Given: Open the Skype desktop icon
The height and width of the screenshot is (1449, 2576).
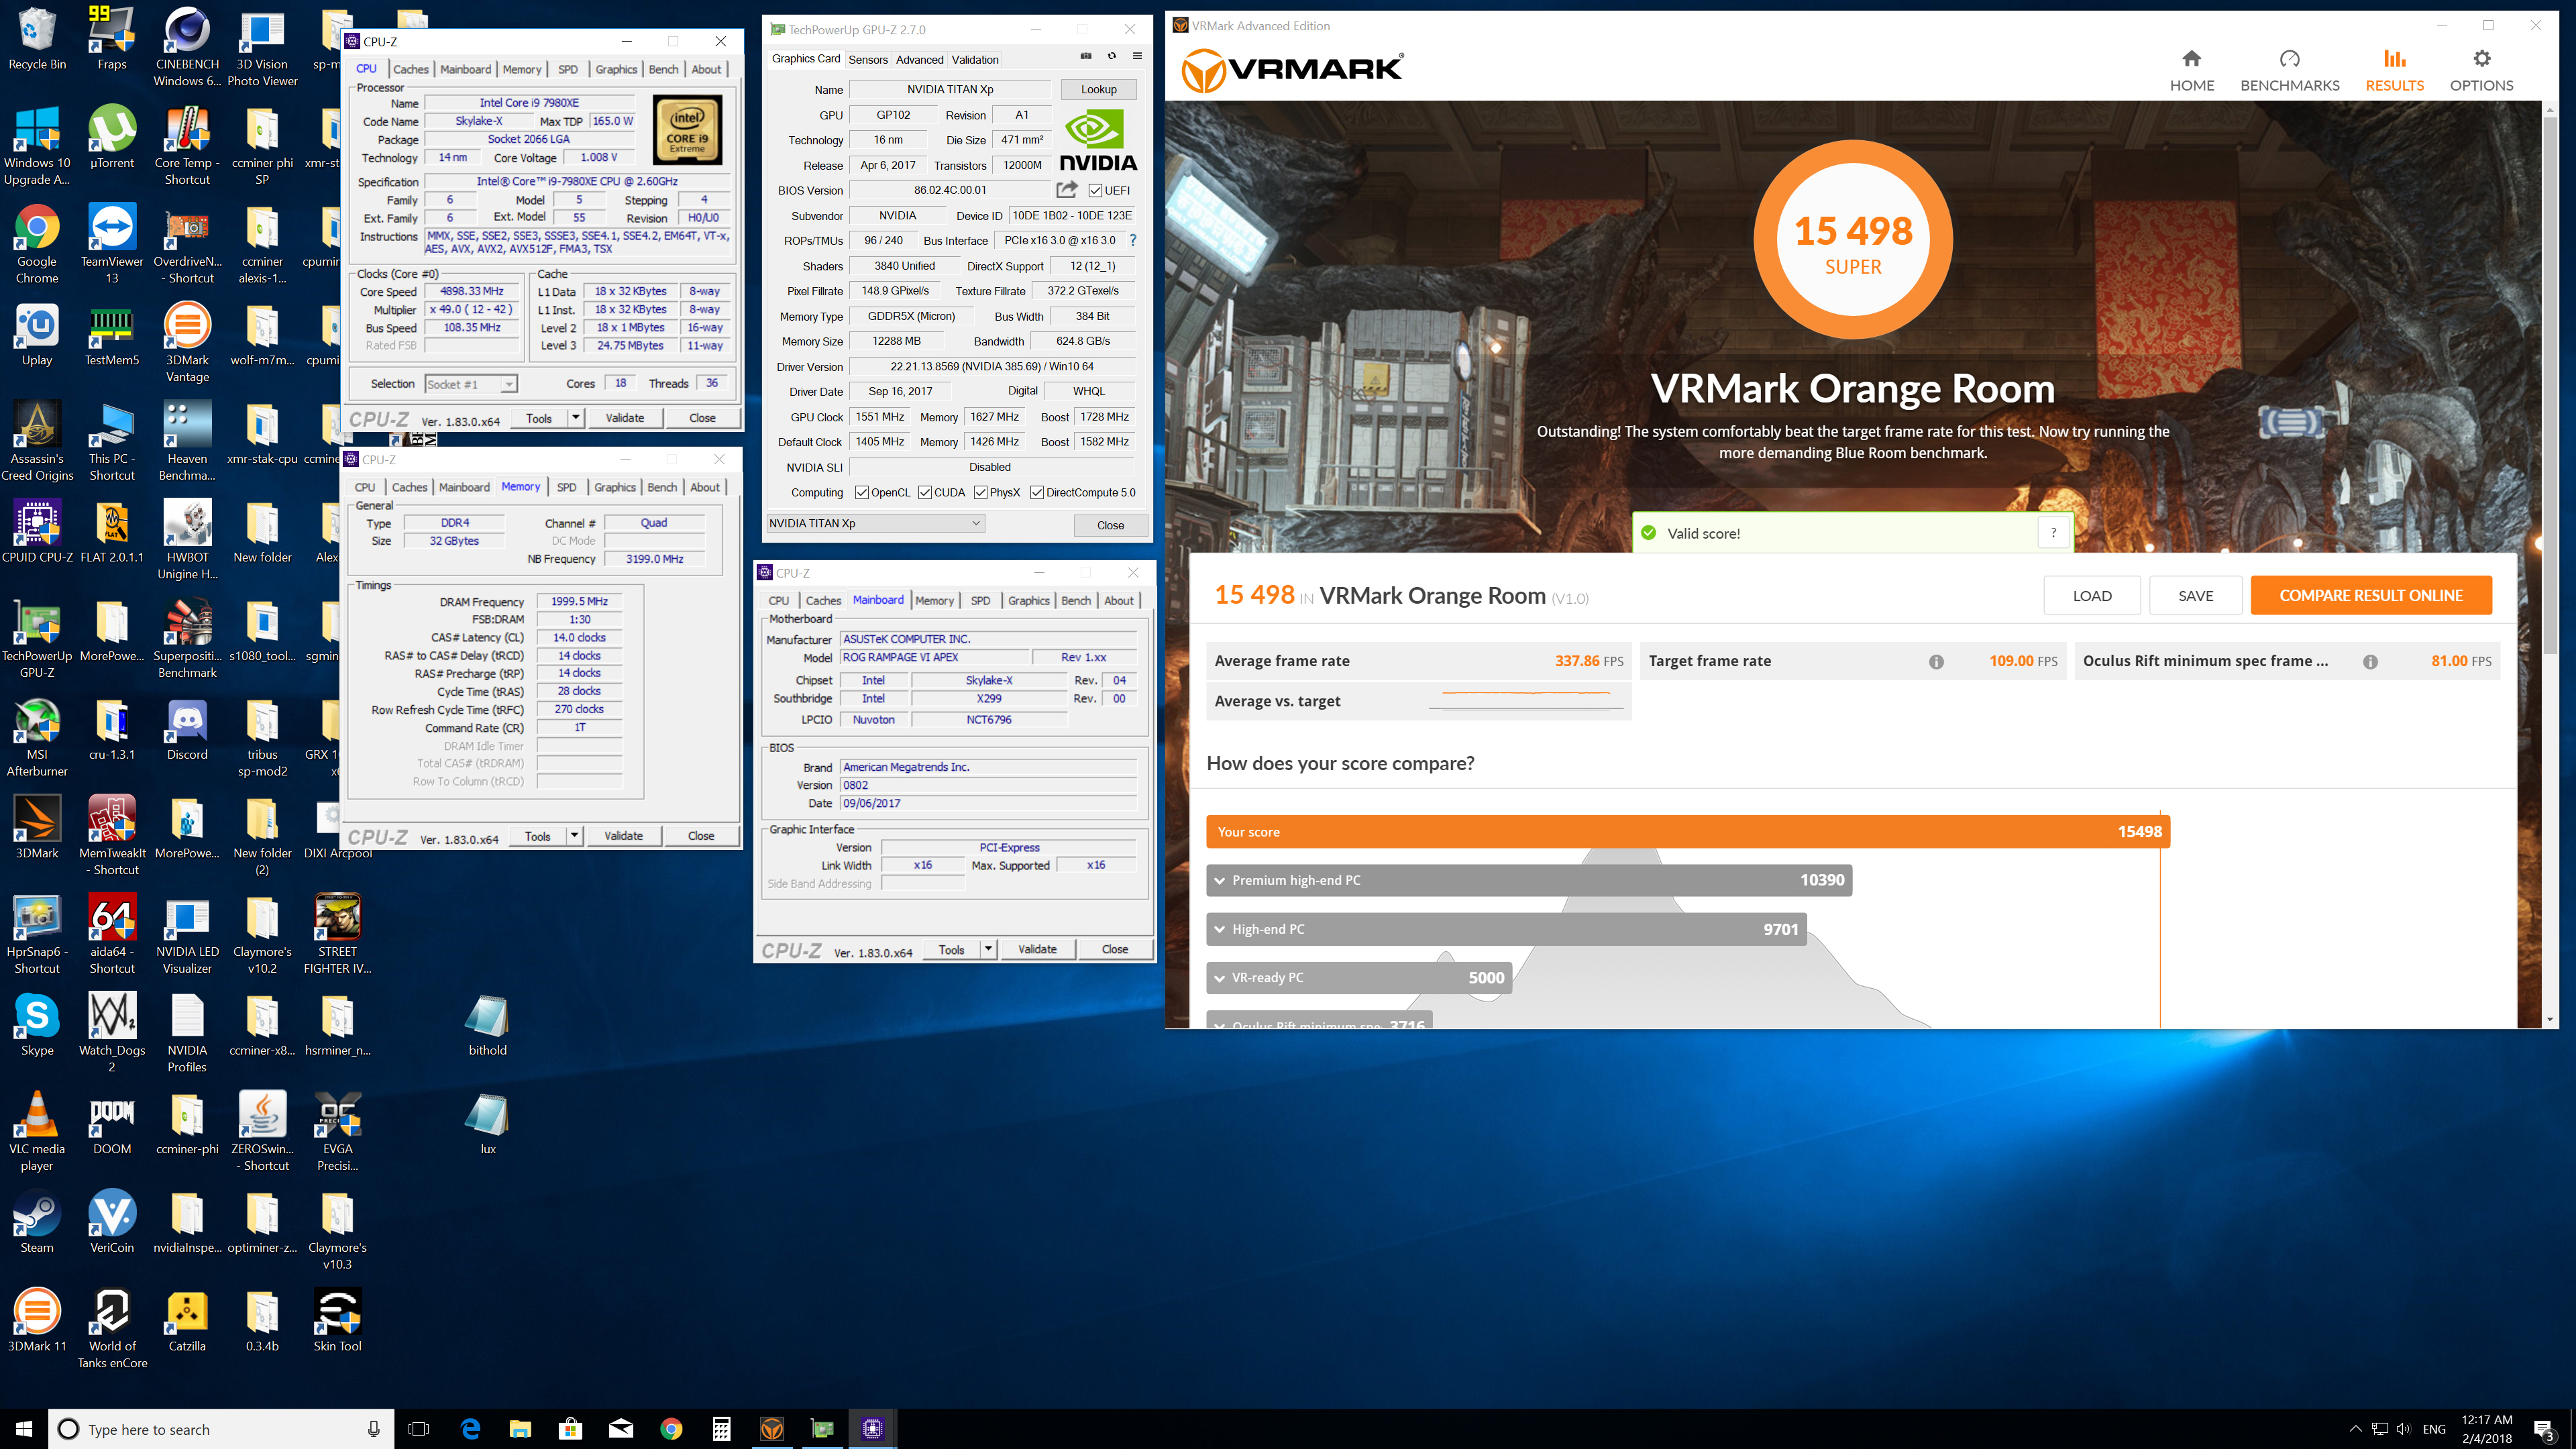Looking at the screenshot, I should (x=37, y=1025).
